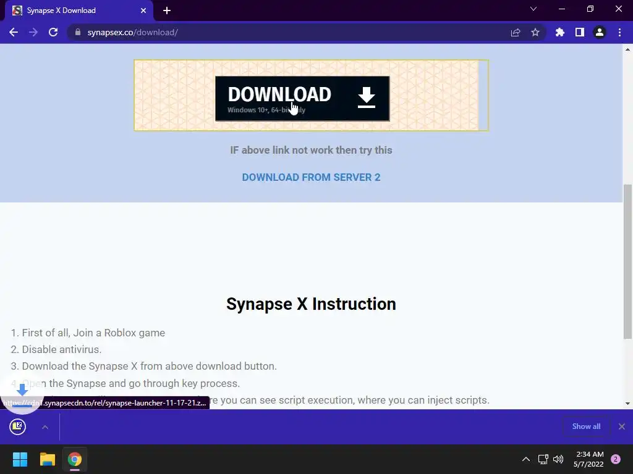
Task: Click the lock site information icon
Action: [x=78, y=32]
